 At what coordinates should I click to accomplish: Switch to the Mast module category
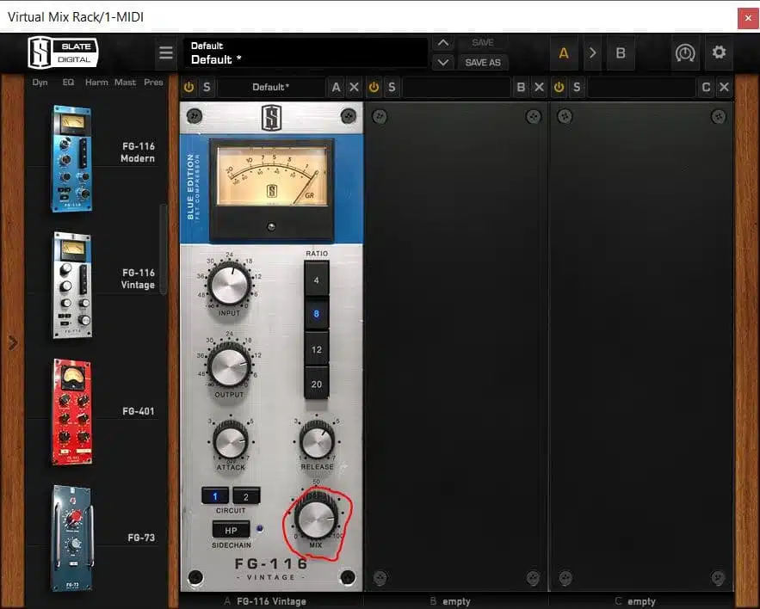125,83
